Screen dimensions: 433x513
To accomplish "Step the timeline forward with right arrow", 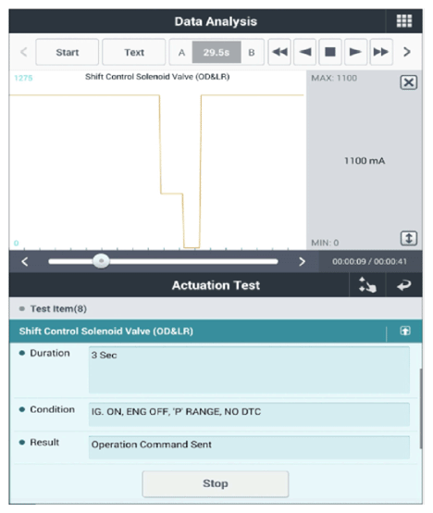I will pos(303,261).
